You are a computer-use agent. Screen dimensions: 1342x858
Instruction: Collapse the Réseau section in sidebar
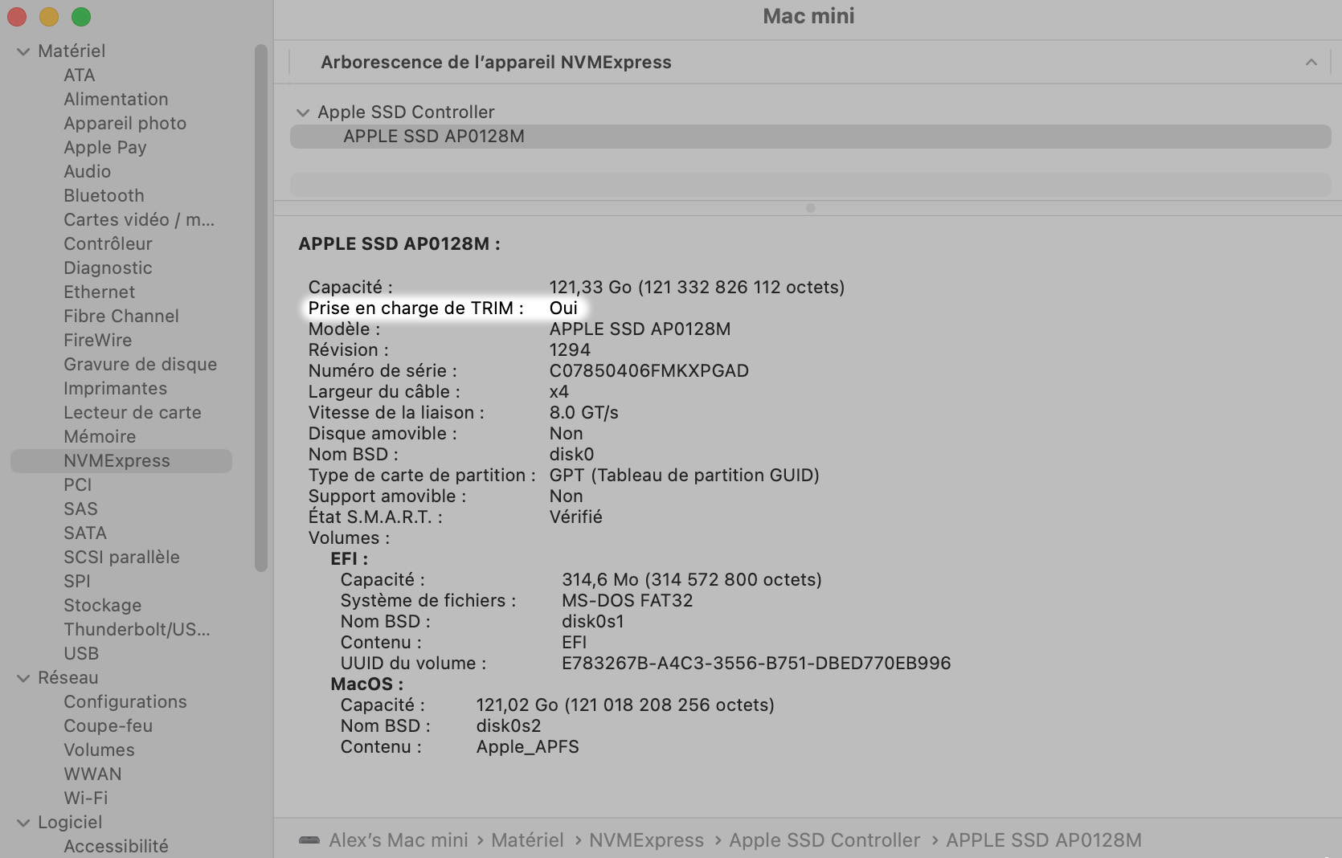(x=23, y=678)
